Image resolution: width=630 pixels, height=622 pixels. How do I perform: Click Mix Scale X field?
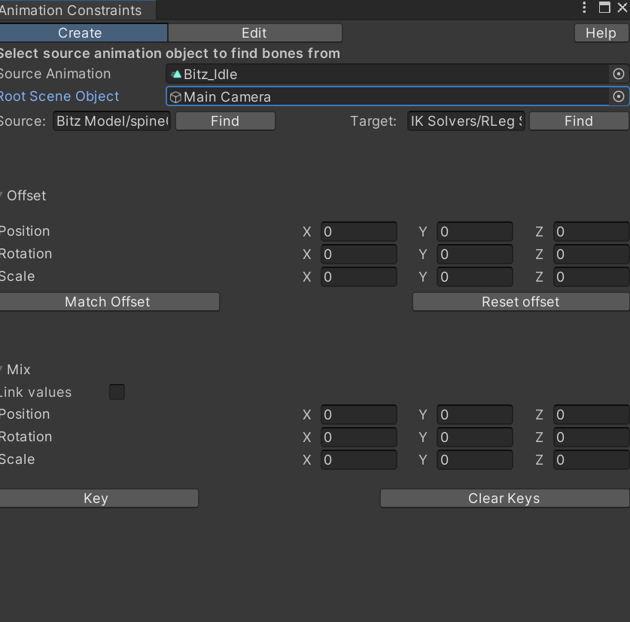(x=359, y=459)
